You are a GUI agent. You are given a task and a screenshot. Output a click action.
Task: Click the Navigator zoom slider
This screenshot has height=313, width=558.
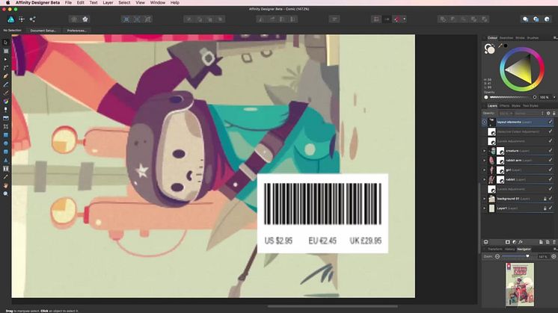point(515,256)
